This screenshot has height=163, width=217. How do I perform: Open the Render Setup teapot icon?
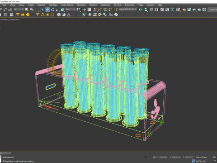pos(184,10)
